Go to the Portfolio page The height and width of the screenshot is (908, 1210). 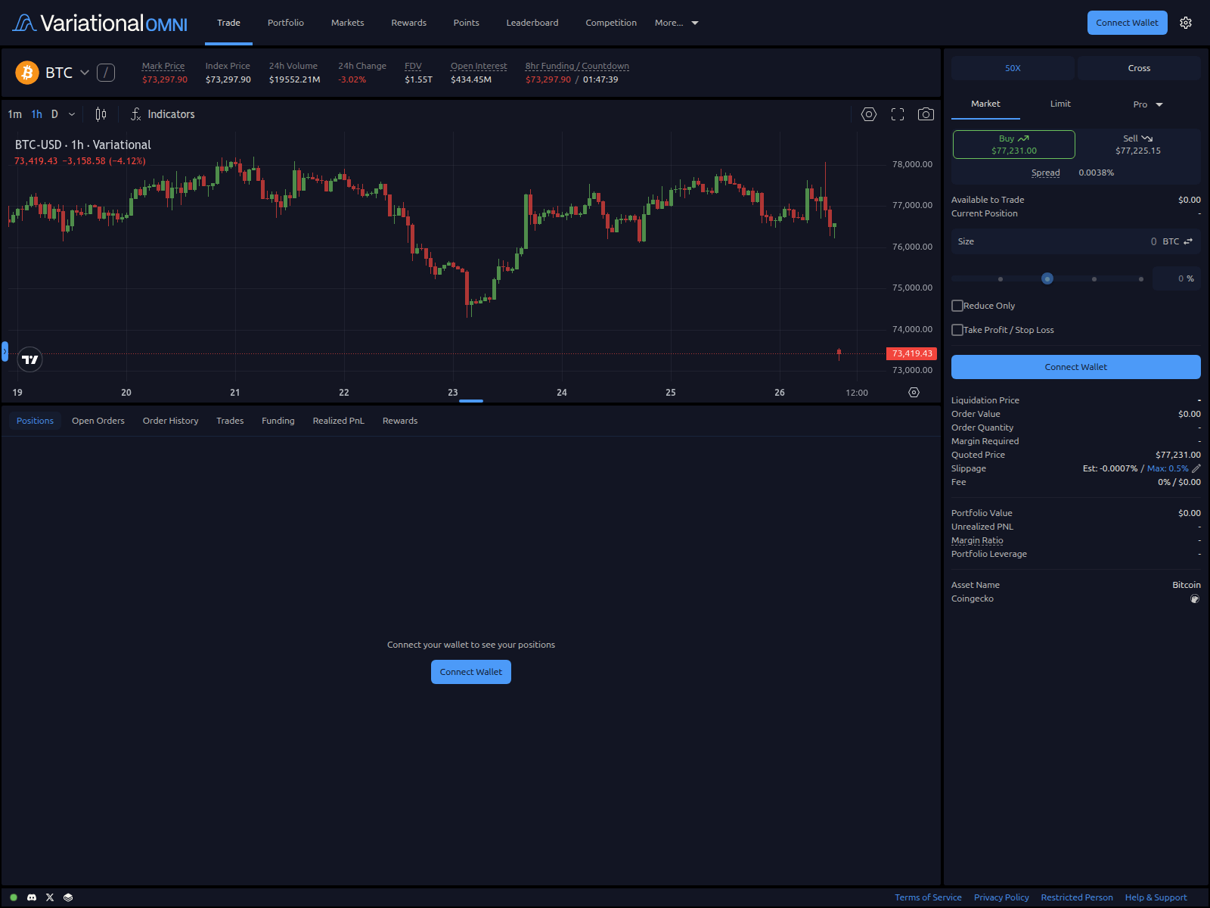pyautogui.click(x=286, y=23)
